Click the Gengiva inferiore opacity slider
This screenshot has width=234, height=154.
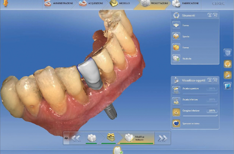(x=200, y=116)
